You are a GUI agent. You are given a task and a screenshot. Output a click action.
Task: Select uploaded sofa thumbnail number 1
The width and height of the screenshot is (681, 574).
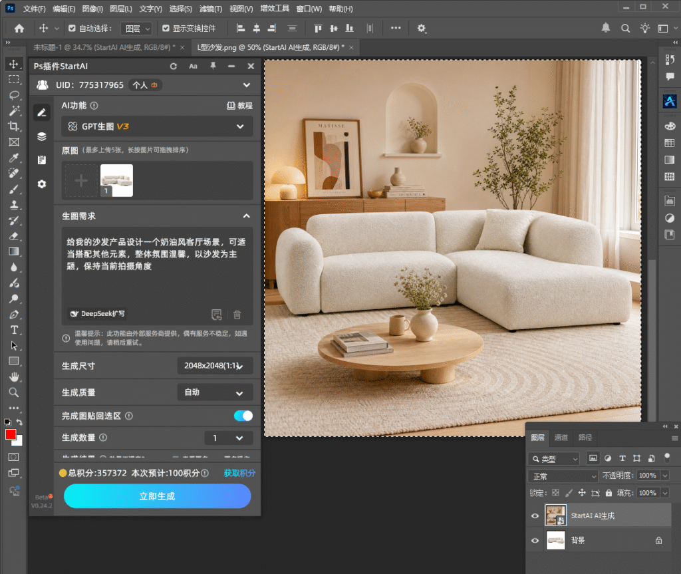coord(116,181)
